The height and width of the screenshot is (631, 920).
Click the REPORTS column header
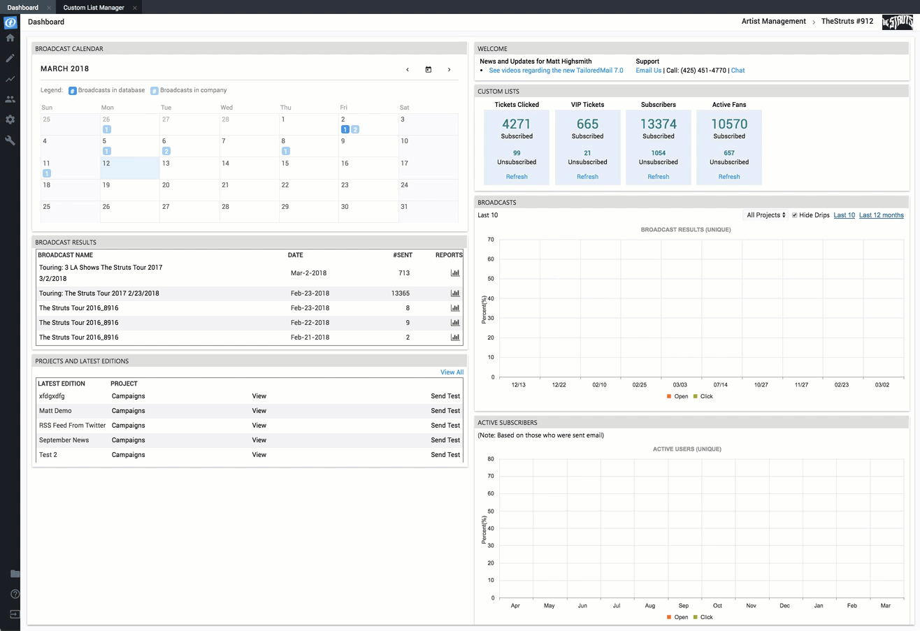(x=449, y=255)
